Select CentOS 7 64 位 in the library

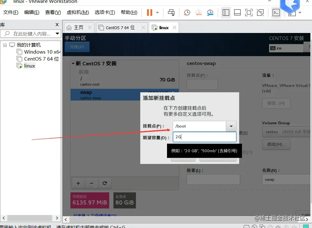coord(38,59)
